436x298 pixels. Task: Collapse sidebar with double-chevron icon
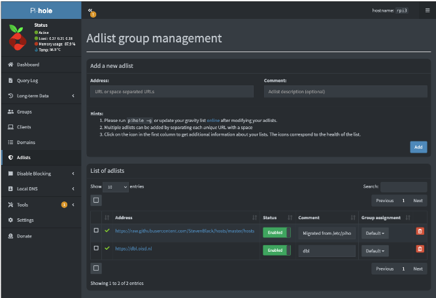point(90,10)
